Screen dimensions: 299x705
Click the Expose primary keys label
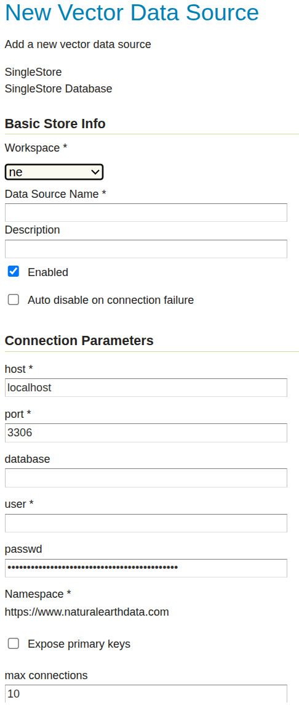coord(79,644)
